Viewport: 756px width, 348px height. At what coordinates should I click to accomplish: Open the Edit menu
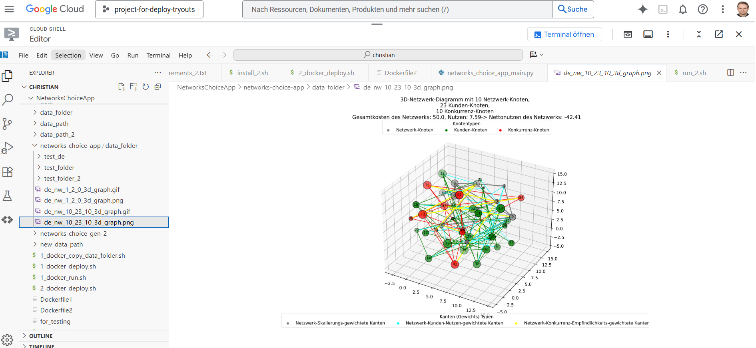(42, 55)
